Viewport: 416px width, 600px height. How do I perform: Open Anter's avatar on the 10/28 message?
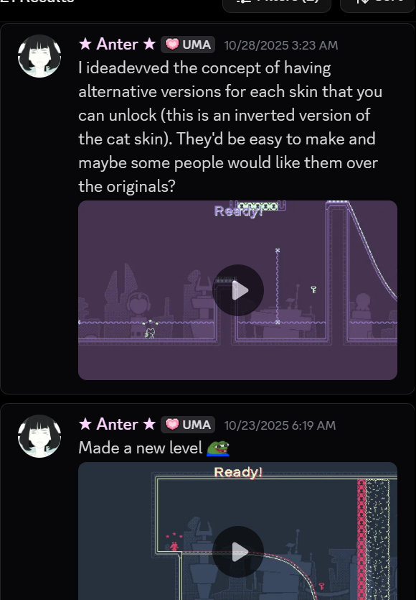pos(39,56)
